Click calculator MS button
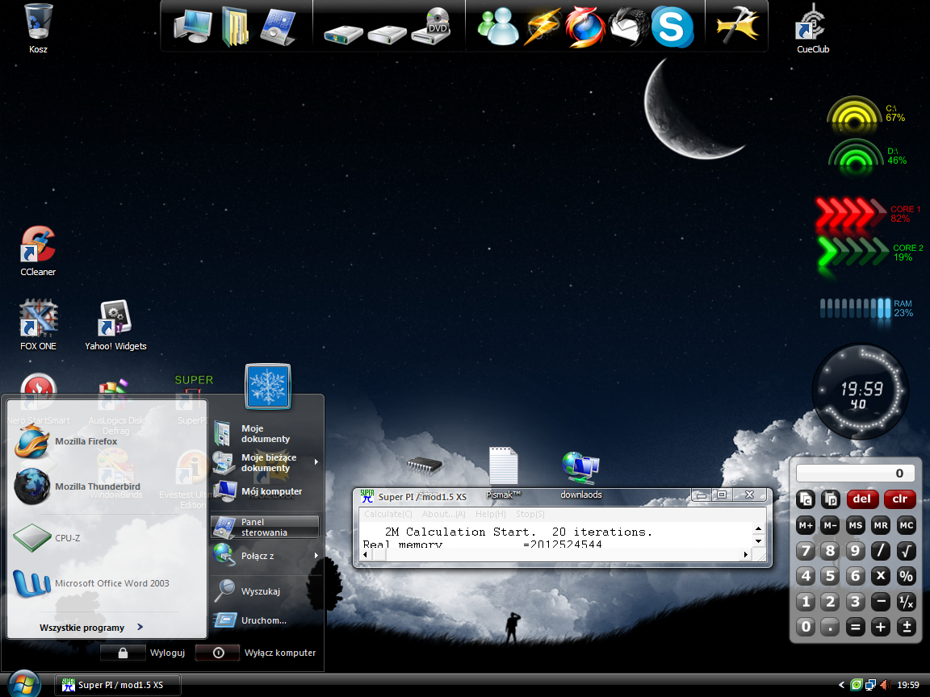The height and width of the screenshot is (697, 930). pyautogui.click(x=855, y=525)
